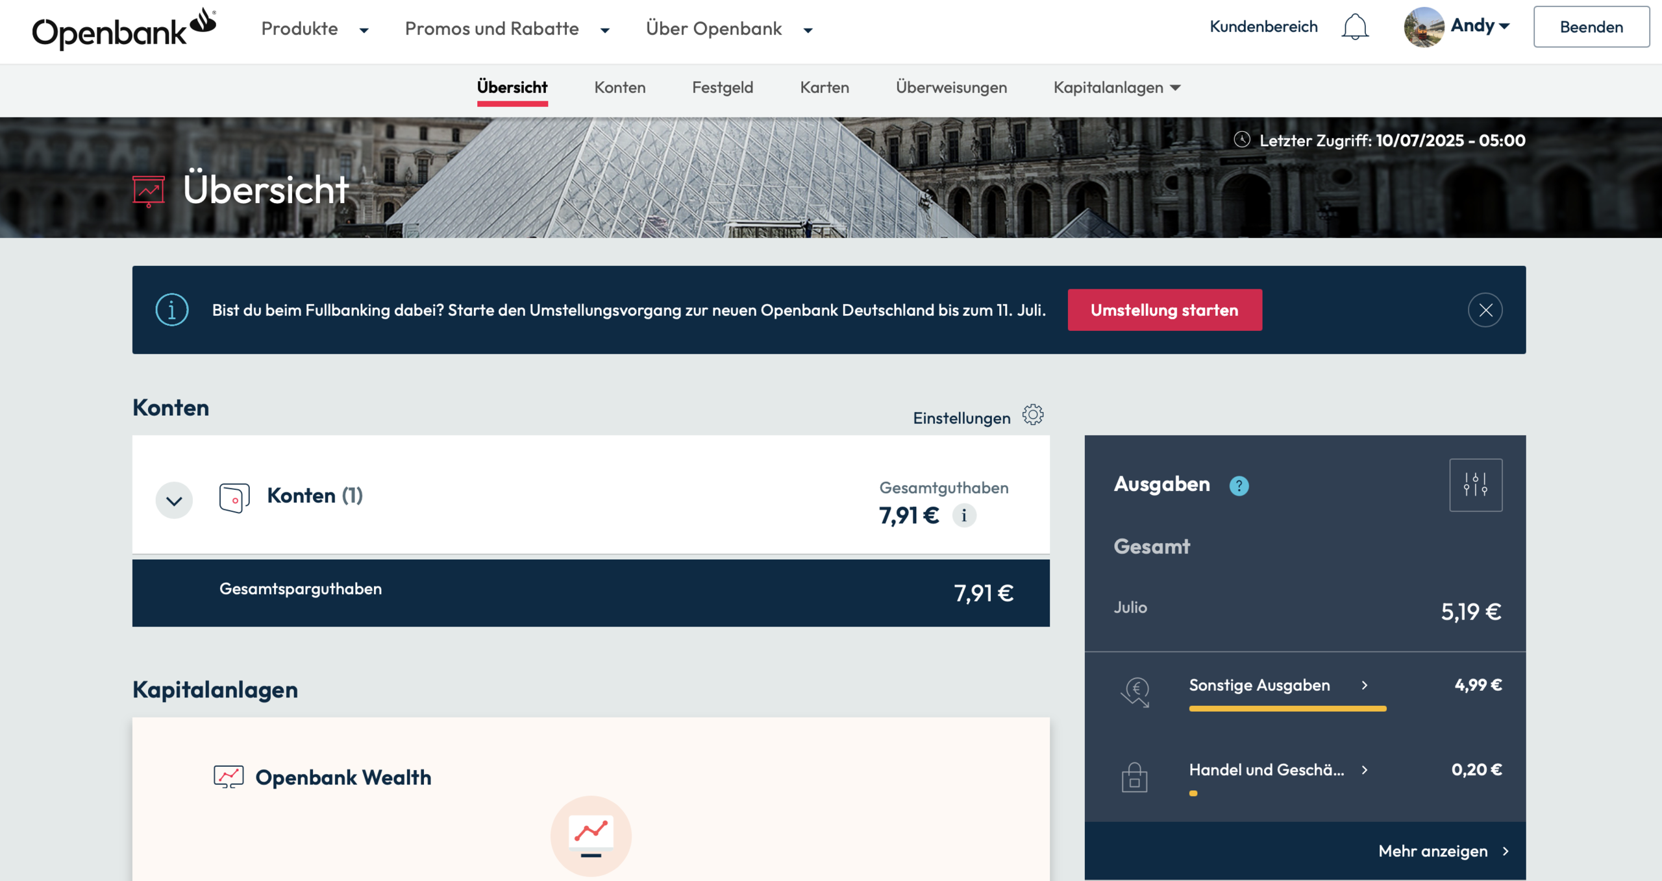Click the Openbank logo

[123, 29]
